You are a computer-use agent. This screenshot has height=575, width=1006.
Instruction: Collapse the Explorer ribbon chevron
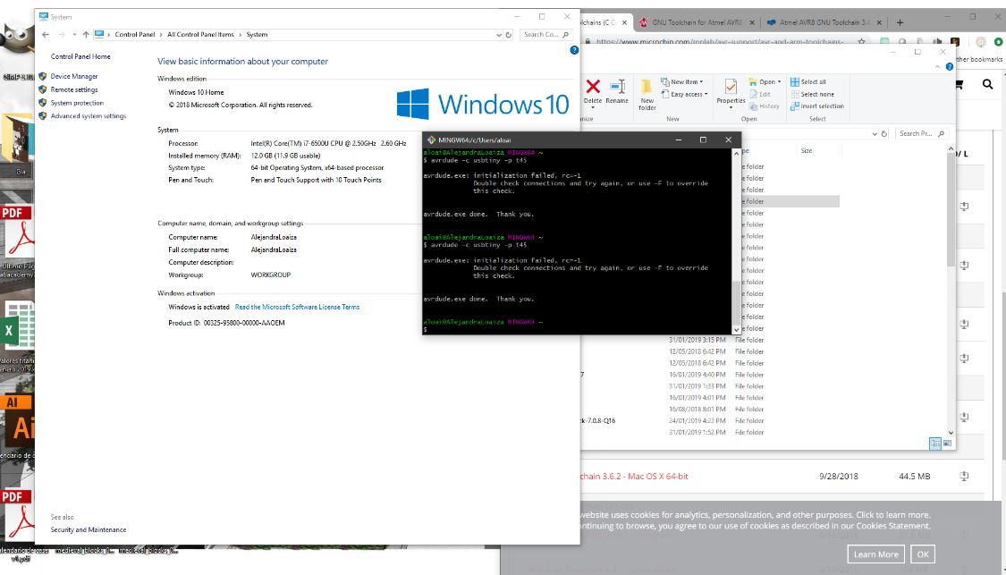(938, 67)
